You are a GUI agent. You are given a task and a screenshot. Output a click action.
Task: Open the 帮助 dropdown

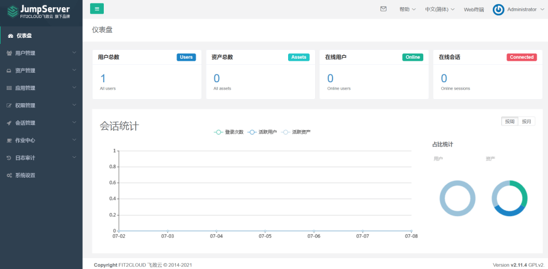click(x=407, y=10)
